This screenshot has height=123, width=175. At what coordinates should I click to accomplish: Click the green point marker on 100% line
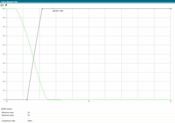pyautogui.click(x=53, y=9)
